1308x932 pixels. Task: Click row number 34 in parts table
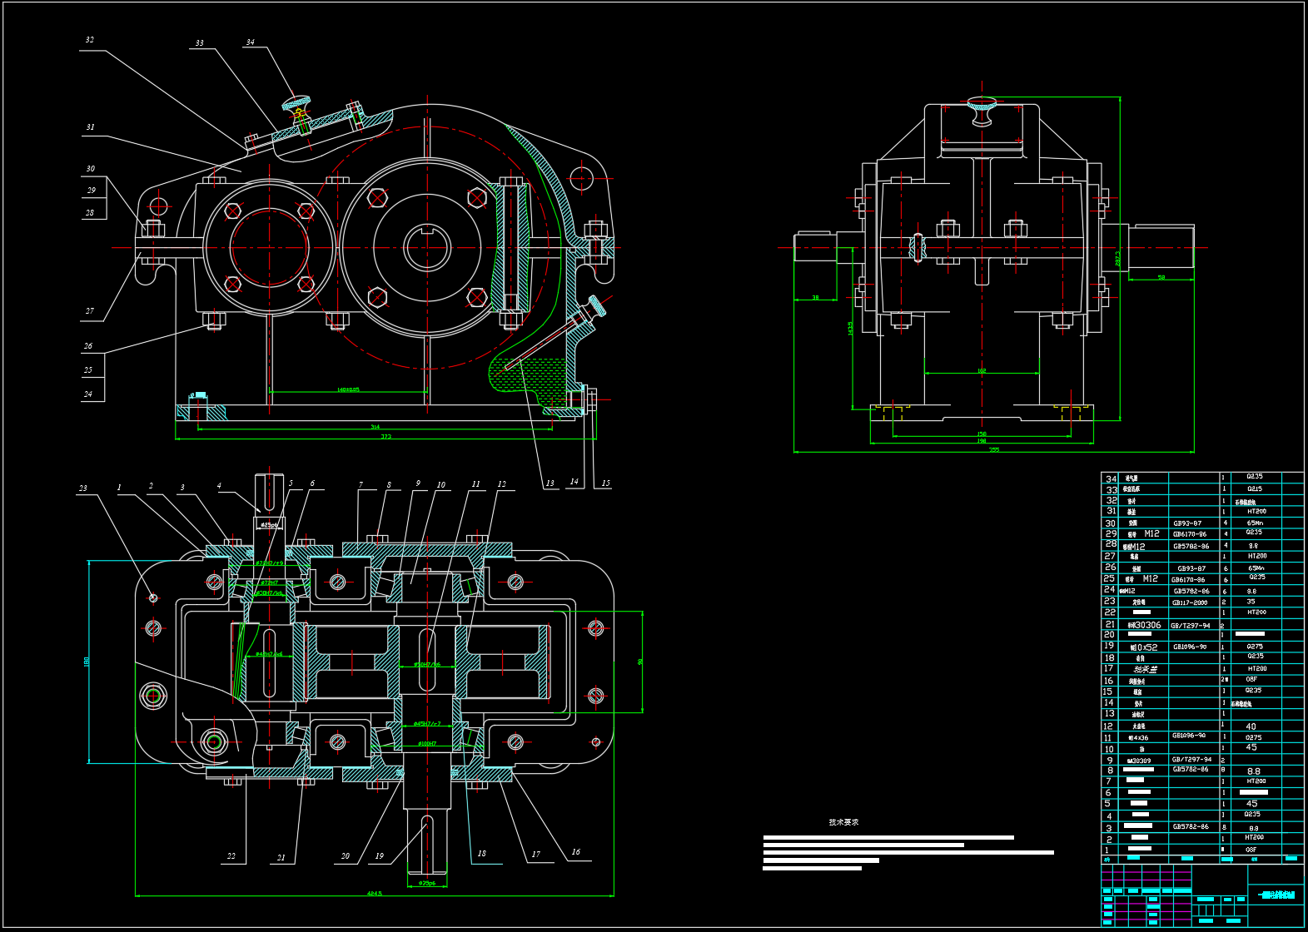tap(1111, 478)
